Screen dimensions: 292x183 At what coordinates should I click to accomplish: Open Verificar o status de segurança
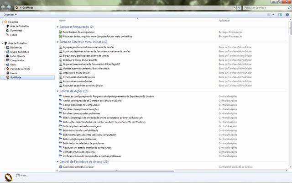(x=79, y=152)
